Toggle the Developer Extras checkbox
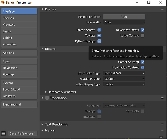167x139 pixels. [143, 30]
